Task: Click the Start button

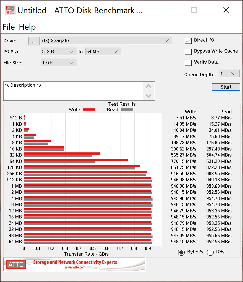Action: tap(226, 87)
